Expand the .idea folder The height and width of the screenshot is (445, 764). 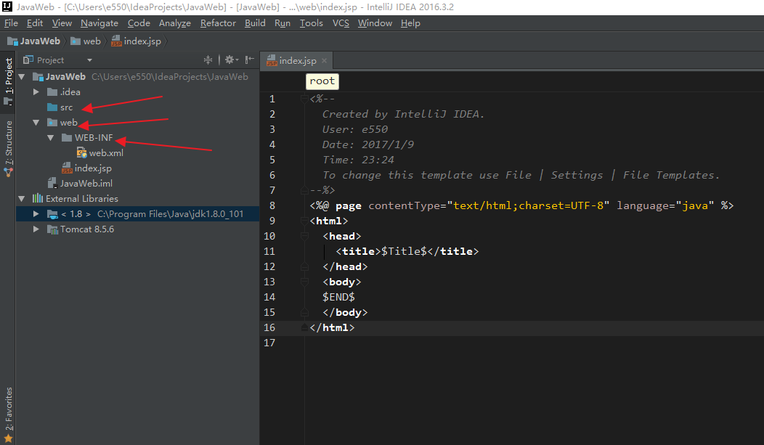coord(36,92)
